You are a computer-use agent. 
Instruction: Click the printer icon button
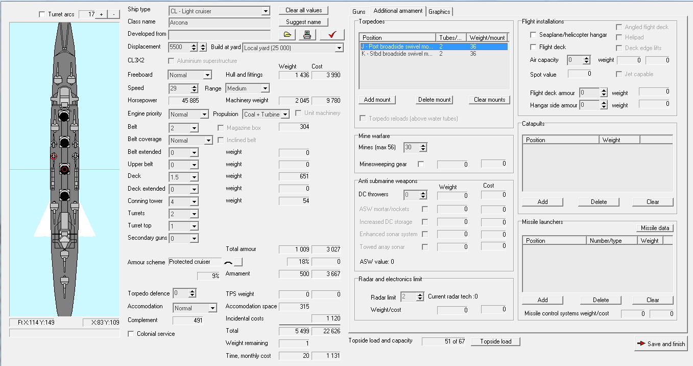[307, 35]
